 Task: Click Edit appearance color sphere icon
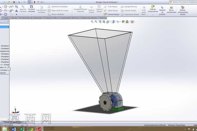(x=123, y=22)
